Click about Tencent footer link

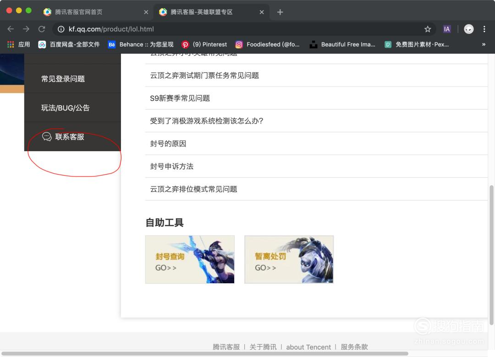[308, 347]
